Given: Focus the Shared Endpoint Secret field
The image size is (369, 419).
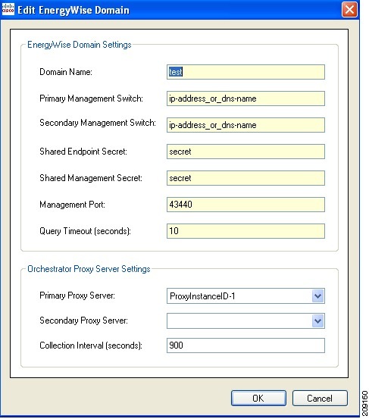Looking at the screenshot, I should [245, 152].
